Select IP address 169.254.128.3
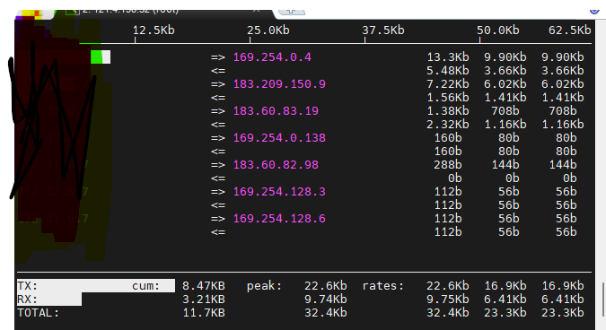 point(279,192)
